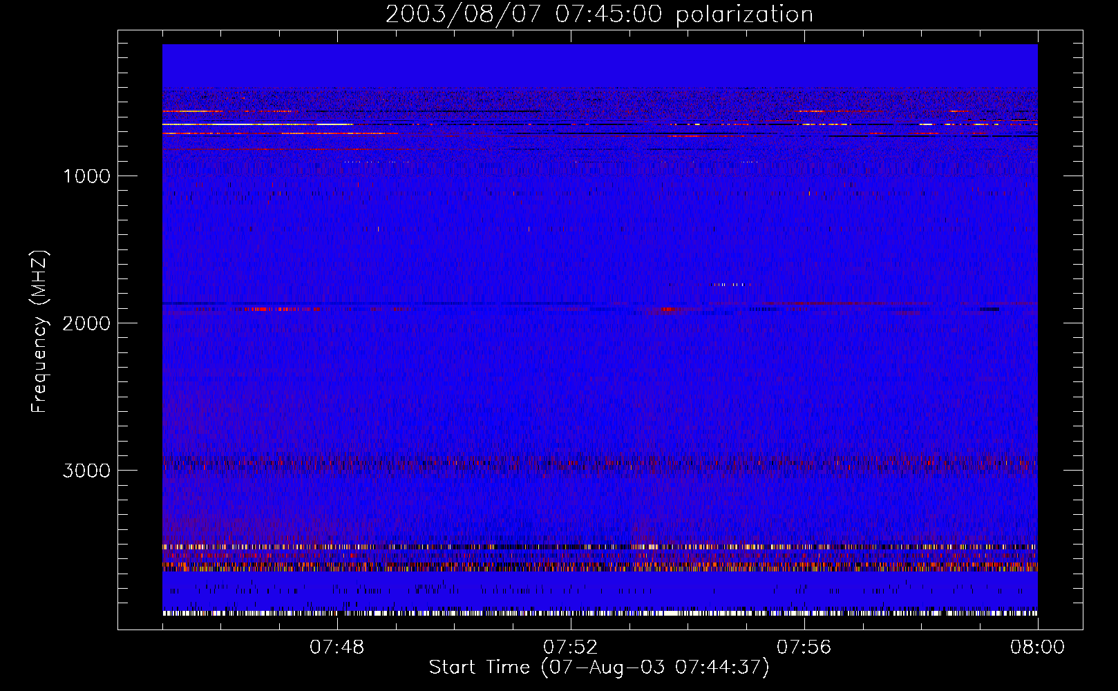Click the '1000' frequency tick label
Screen dimensions: 1118x691
pos(86,176)
